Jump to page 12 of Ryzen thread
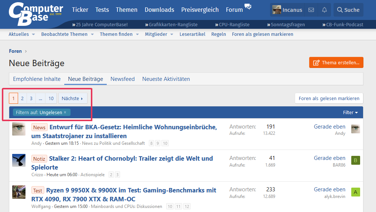 [x=187, y=206]
